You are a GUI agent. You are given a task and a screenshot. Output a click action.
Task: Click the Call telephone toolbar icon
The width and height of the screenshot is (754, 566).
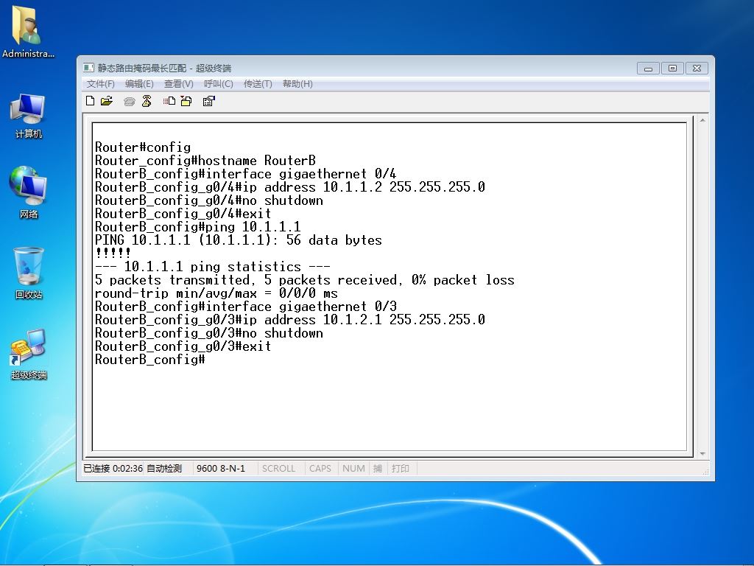(129, 101)
